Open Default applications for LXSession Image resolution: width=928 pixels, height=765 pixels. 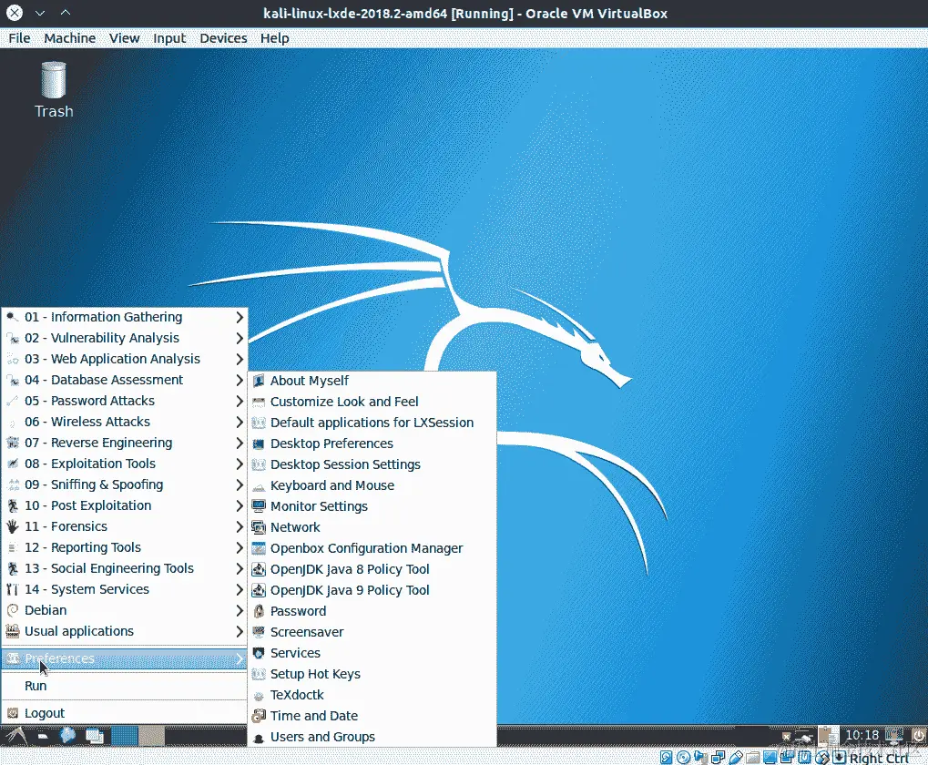click(x=372, y=423)
